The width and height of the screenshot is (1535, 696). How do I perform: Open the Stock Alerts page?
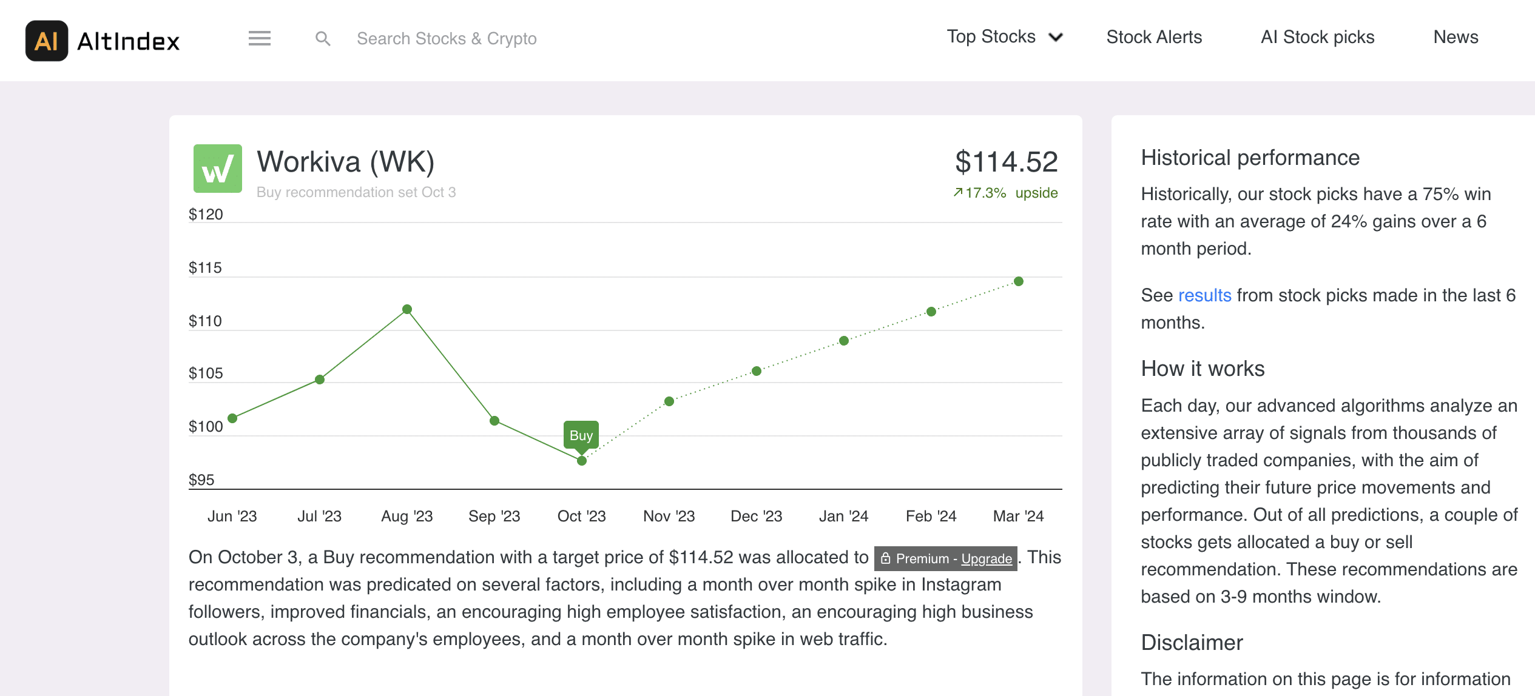point(1154,37)
